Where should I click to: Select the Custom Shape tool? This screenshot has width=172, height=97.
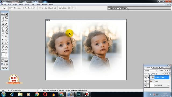(x=6, y=43)
